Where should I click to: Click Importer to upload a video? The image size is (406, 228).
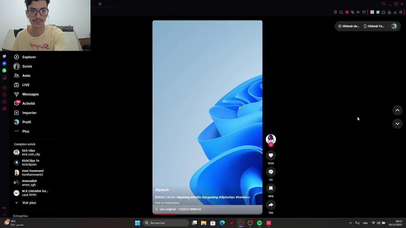coord(25,113)
